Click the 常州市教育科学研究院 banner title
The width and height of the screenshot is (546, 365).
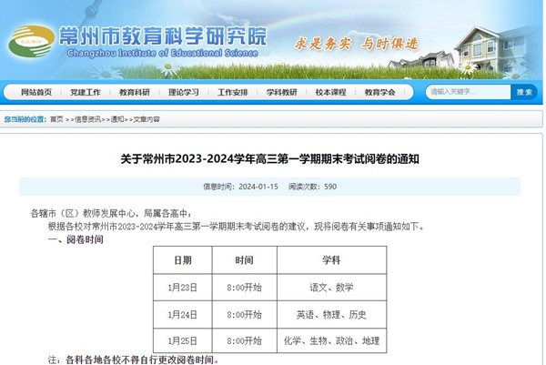pos(163,35)
